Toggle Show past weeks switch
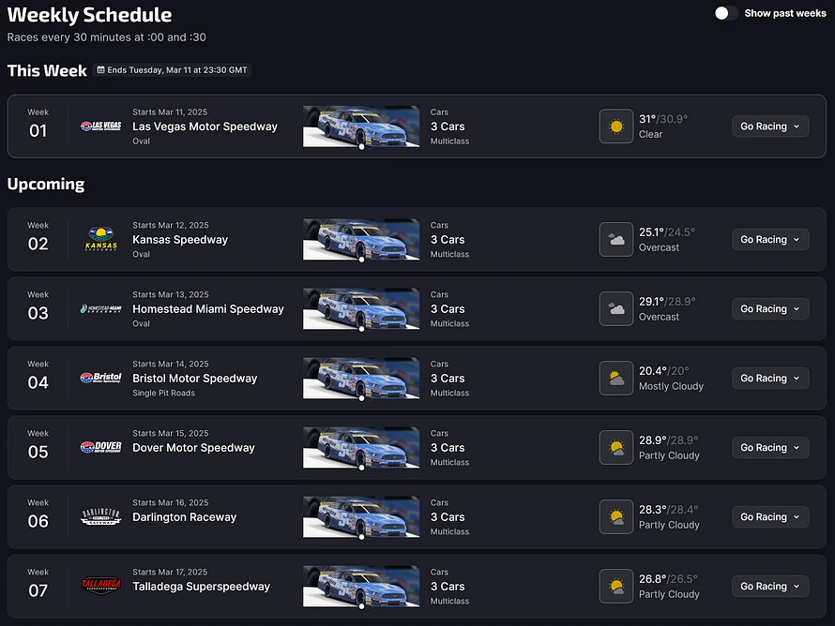835x626 pixels. point(725,13)
